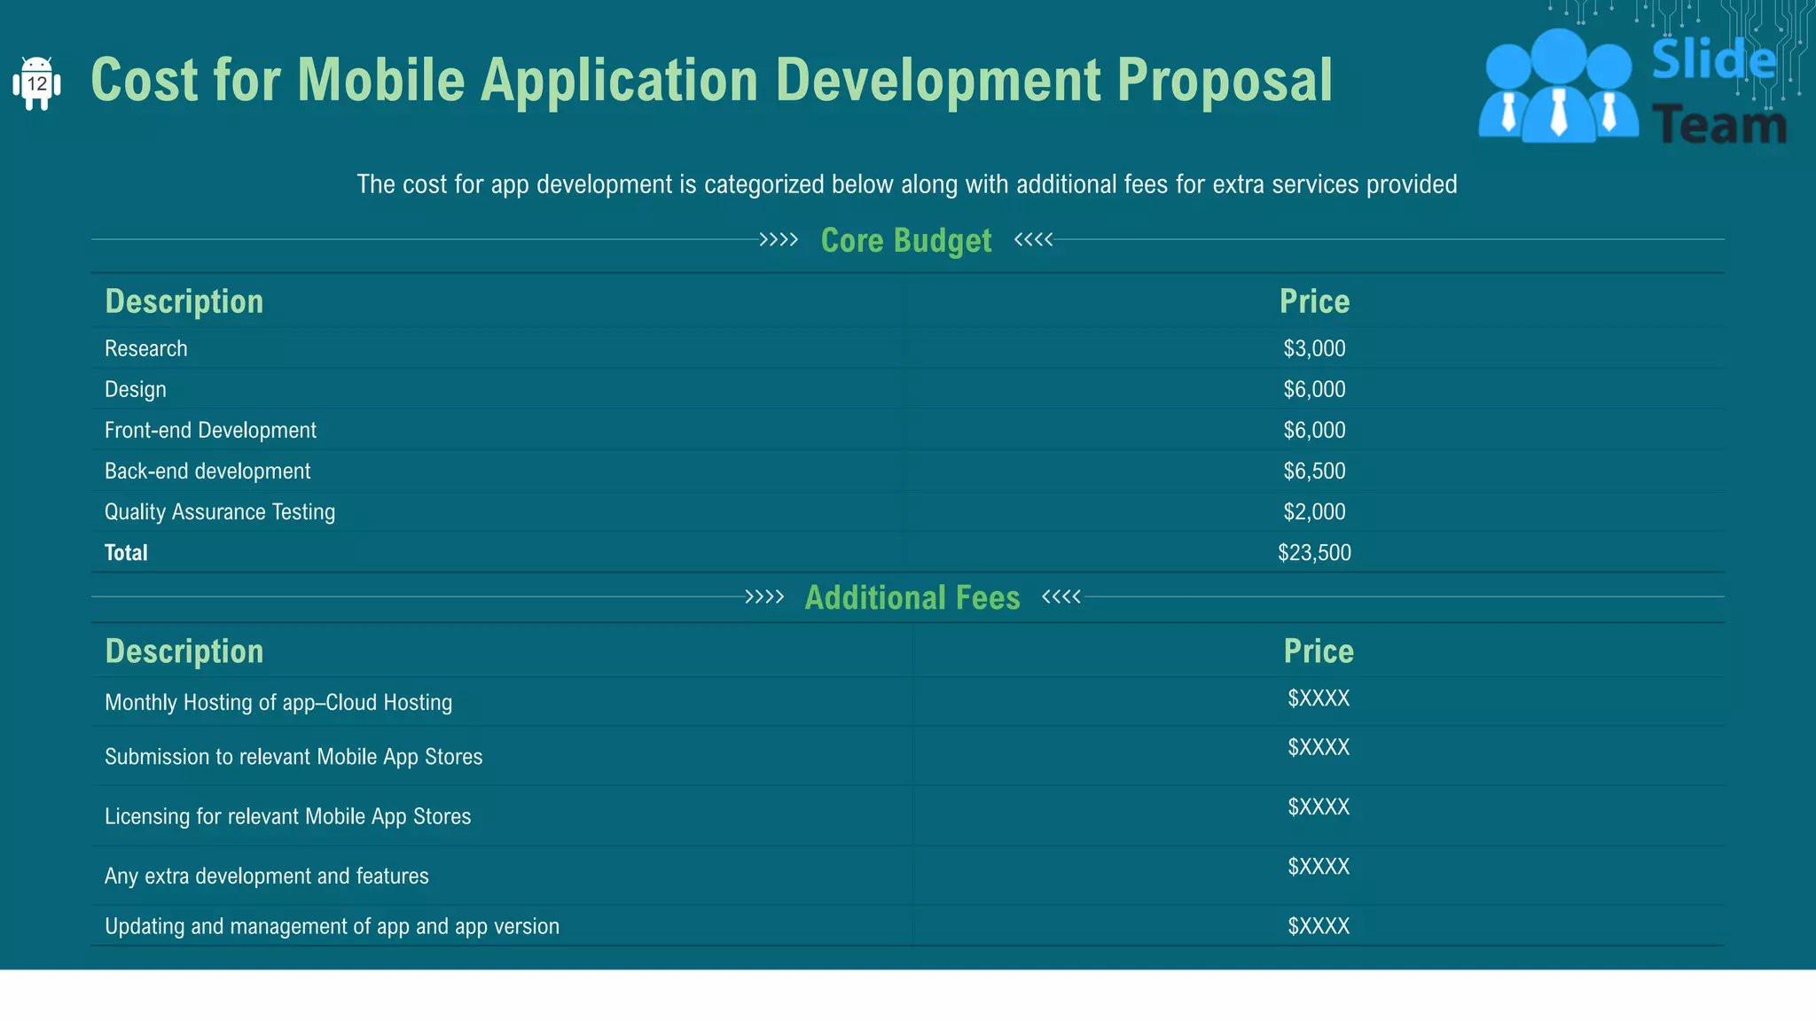Select the 'Core Budget' section heading
Viewport: 1816px width, 1021px height.
pyautogui.click(x=906, y=240)
